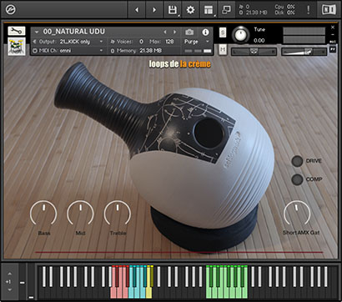Screen dimensions: 342x302
Task: Shift keyboard octave down with the arrow
Action: [10, 289]
